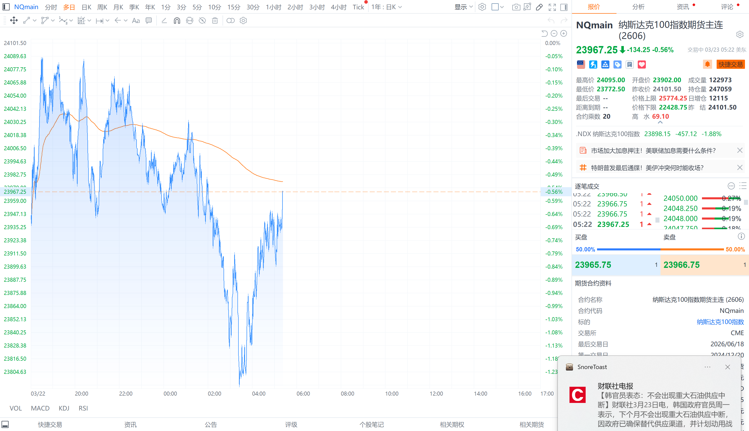The width and height of the screenshot is (749, 431).
Task: Take a chart screenshot with the camera icon
Action: (516, 7)
